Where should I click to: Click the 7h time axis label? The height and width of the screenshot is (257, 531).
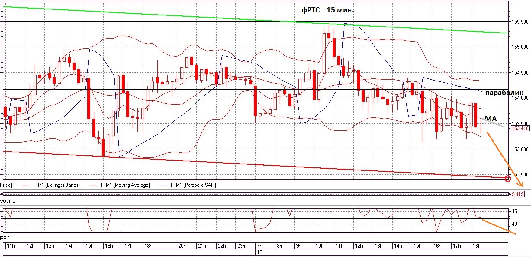tap(259, 246)
